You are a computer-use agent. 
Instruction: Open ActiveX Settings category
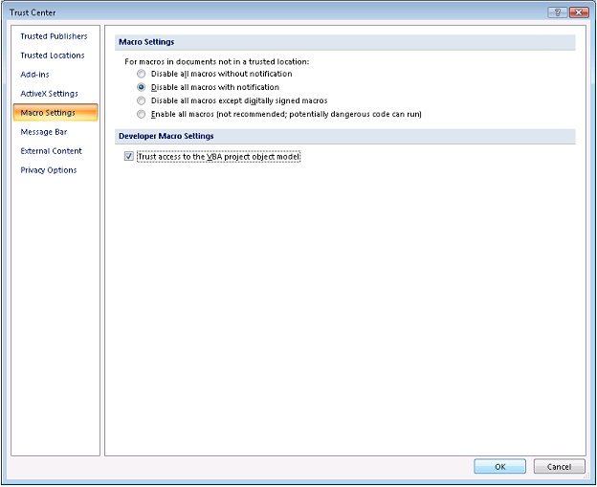tap(50, 94)
